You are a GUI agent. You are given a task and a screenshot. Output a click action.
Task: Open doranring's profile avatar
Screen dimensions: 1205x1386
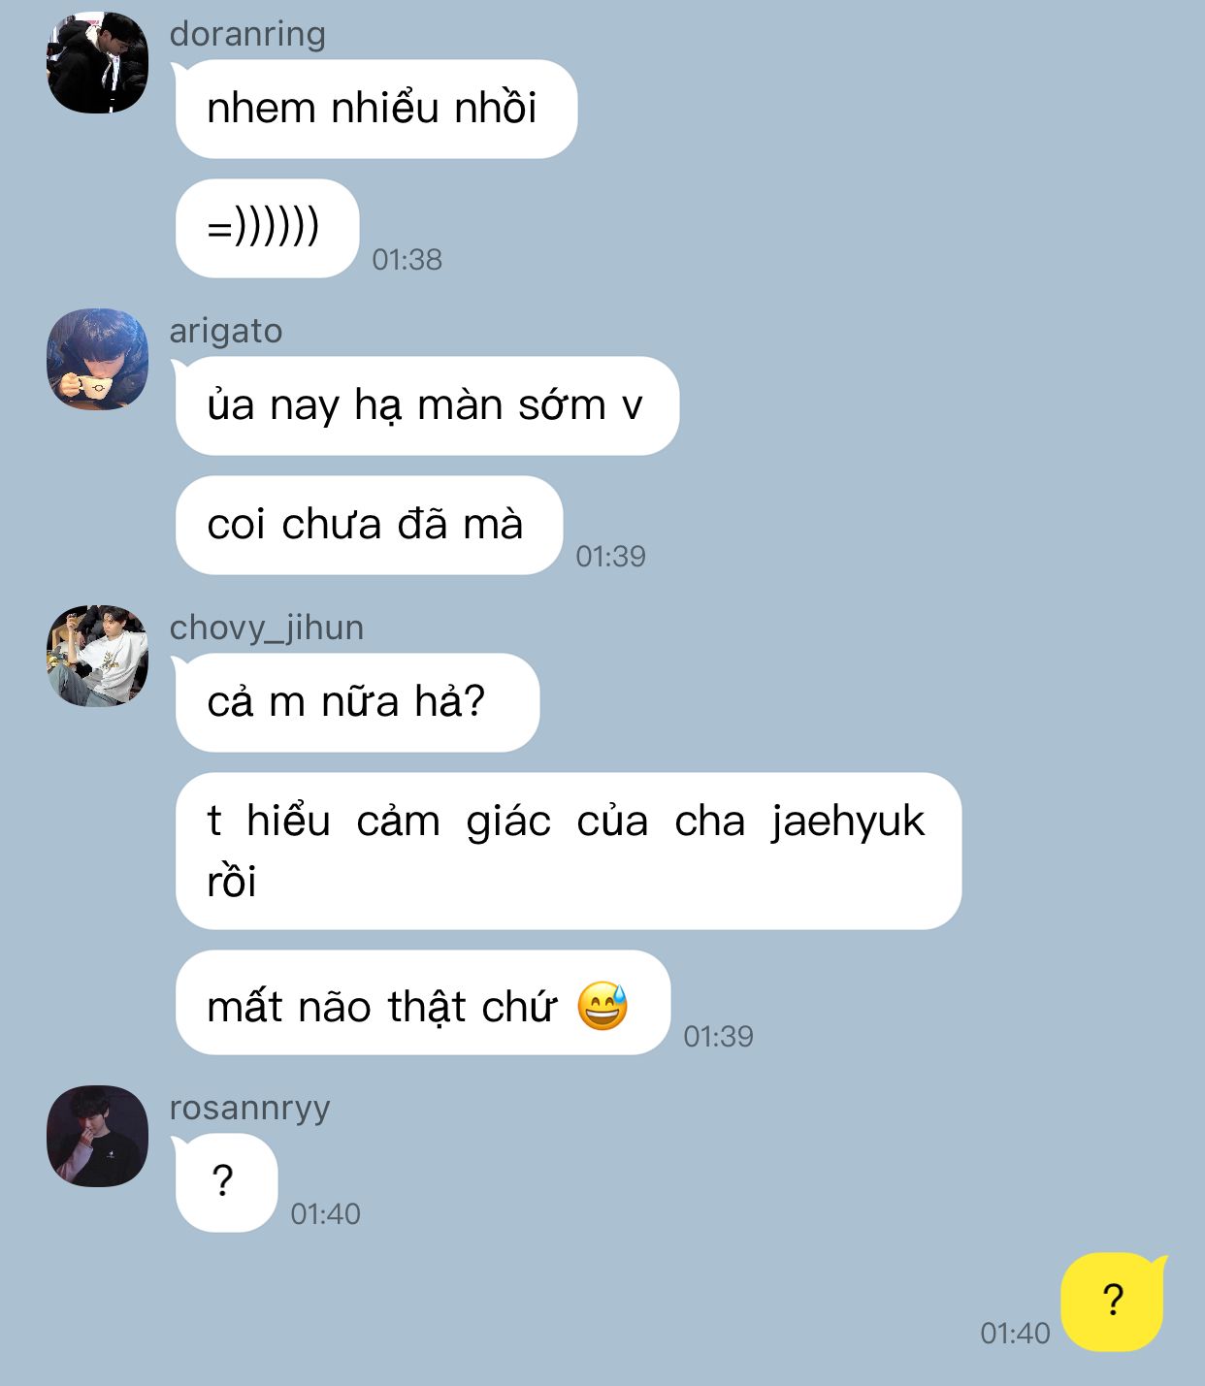click(97, 62)
